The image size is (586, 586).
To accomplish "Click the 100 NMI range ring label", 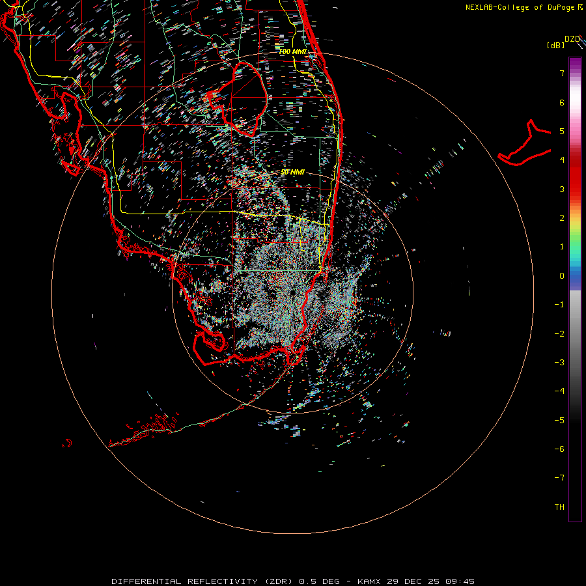I will [x=292, y=51].
